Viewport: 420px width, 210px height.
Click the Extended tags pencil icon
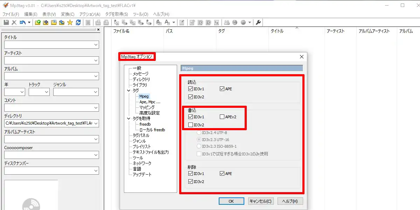[x=182, y=22]
